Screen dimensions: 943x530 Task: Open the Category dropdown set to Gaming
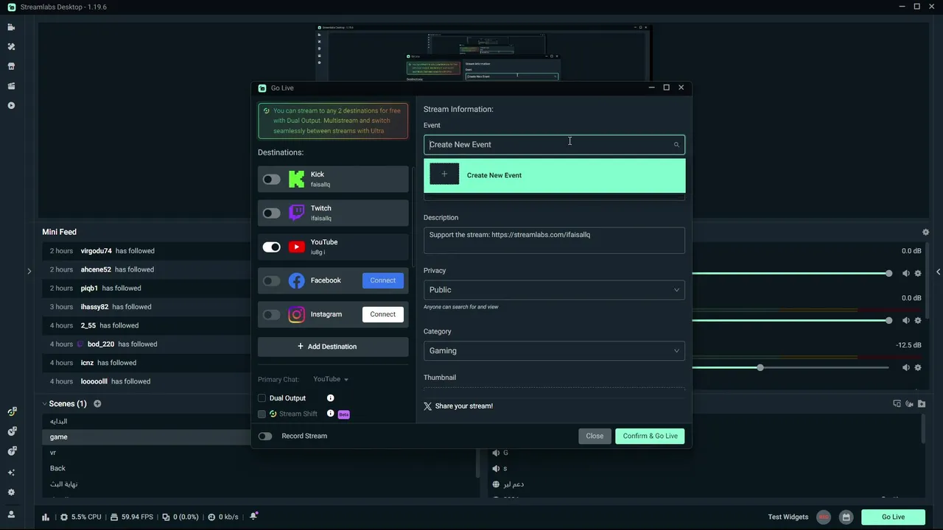(x=554, y=351)
